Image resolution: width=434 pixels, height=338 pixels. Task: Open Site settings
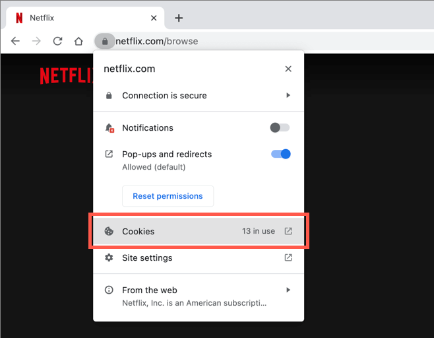(199, 257)
